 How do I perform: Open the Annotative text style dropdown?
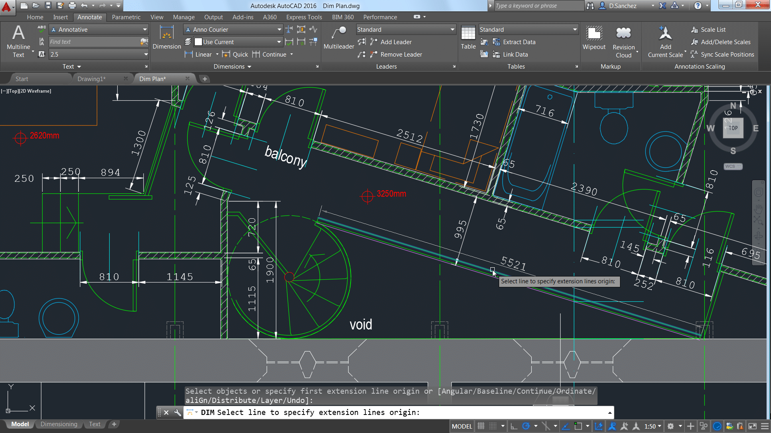[99, 29]
